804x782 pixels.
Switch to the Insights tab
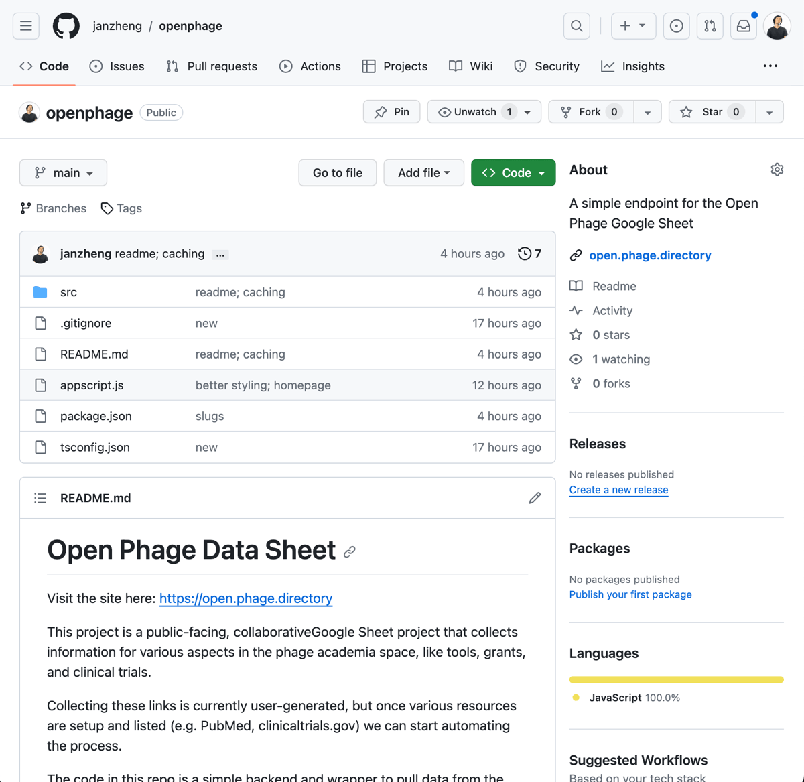pos(633,66)
